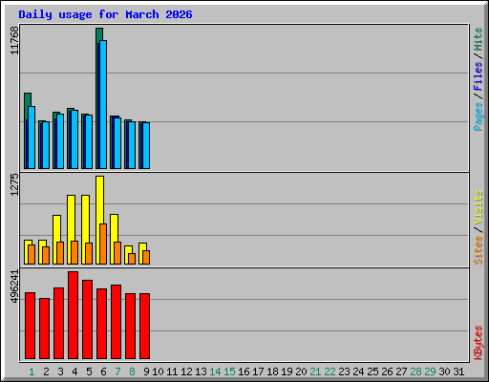Click day label 15 on the x-axis
This screenshot has width=489, height=382.
[x=229, y=371]
